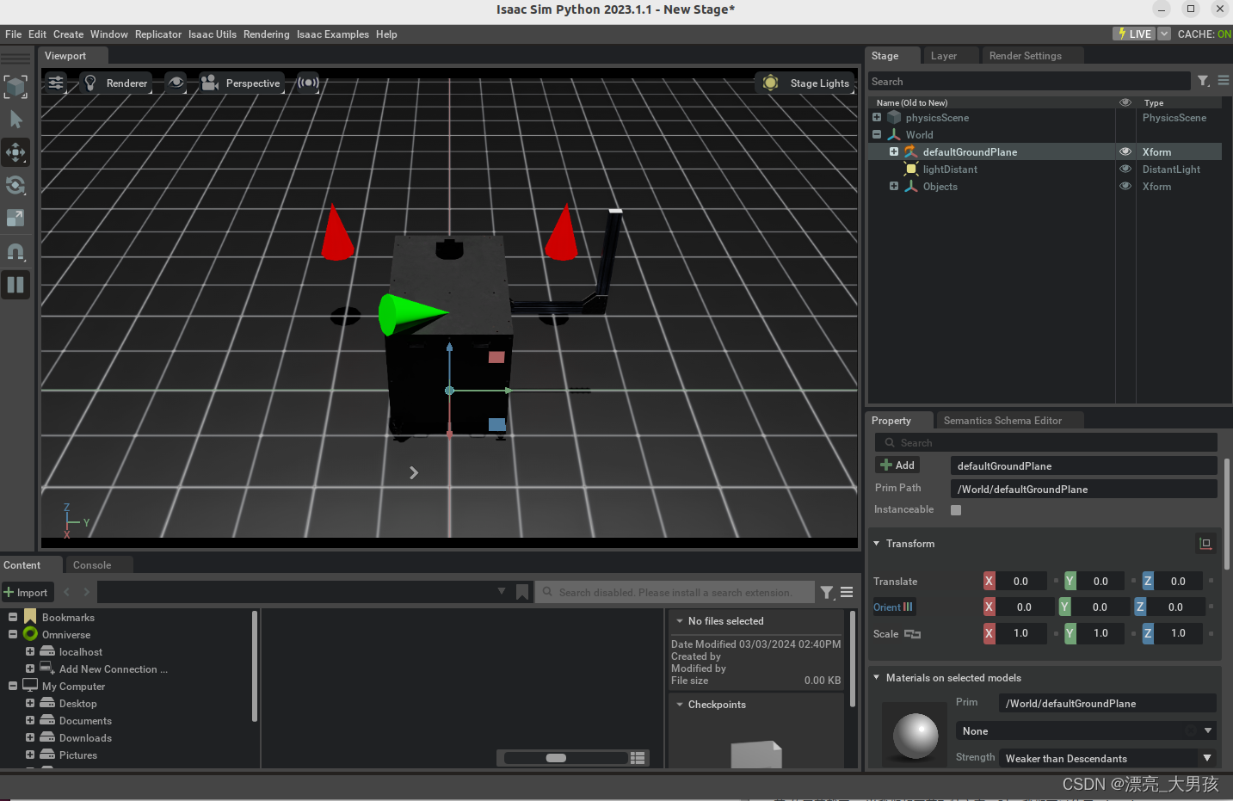This screenshot has width=1233, height=801.
Task: Toggle grid view icon in Content
Action: (x=638, y=758)
